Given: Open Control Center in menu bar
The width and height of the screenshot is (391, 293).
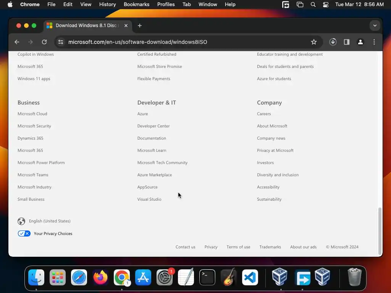Looking at the screenshot, I should (326, 5).
